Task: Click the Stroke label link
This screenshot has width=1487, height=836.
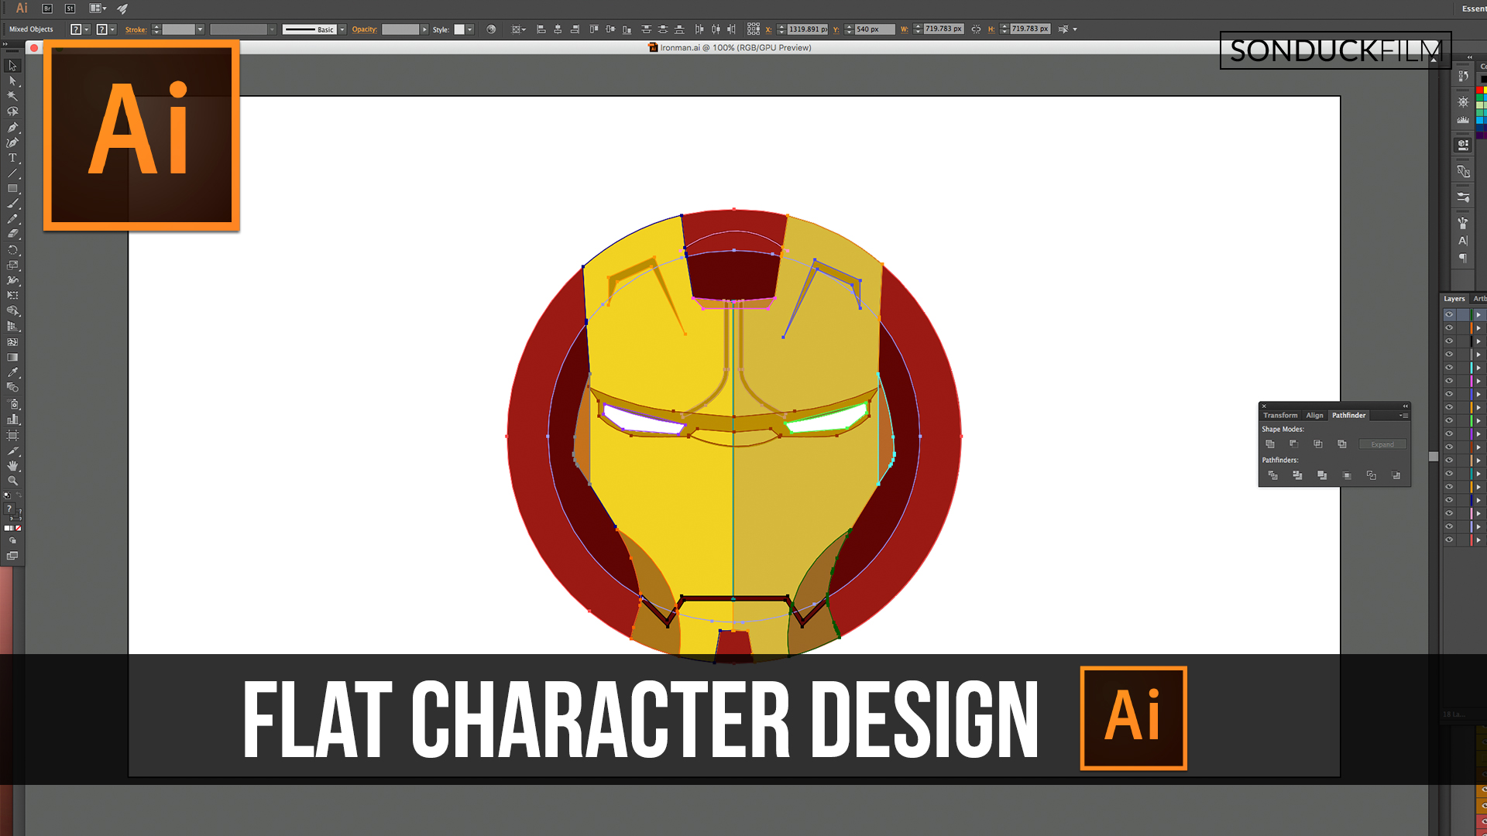Action: 136,29
